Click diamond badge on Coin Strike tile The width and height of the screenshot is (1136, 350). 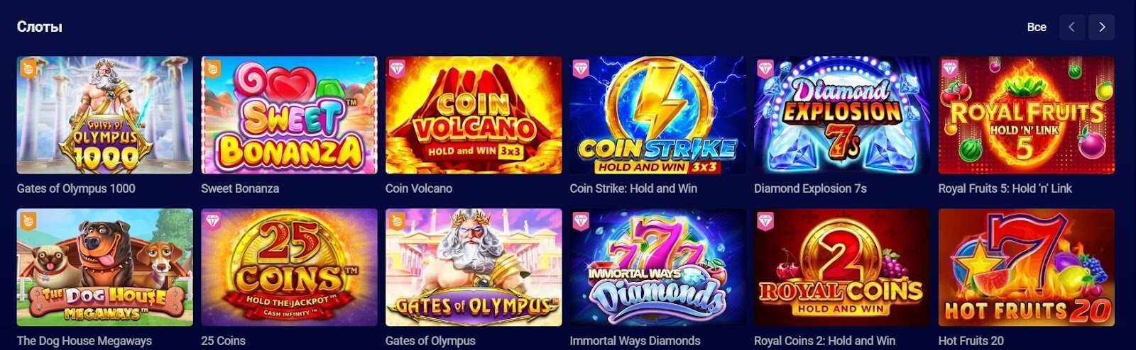pyautogui.click(x=581, y=68)
